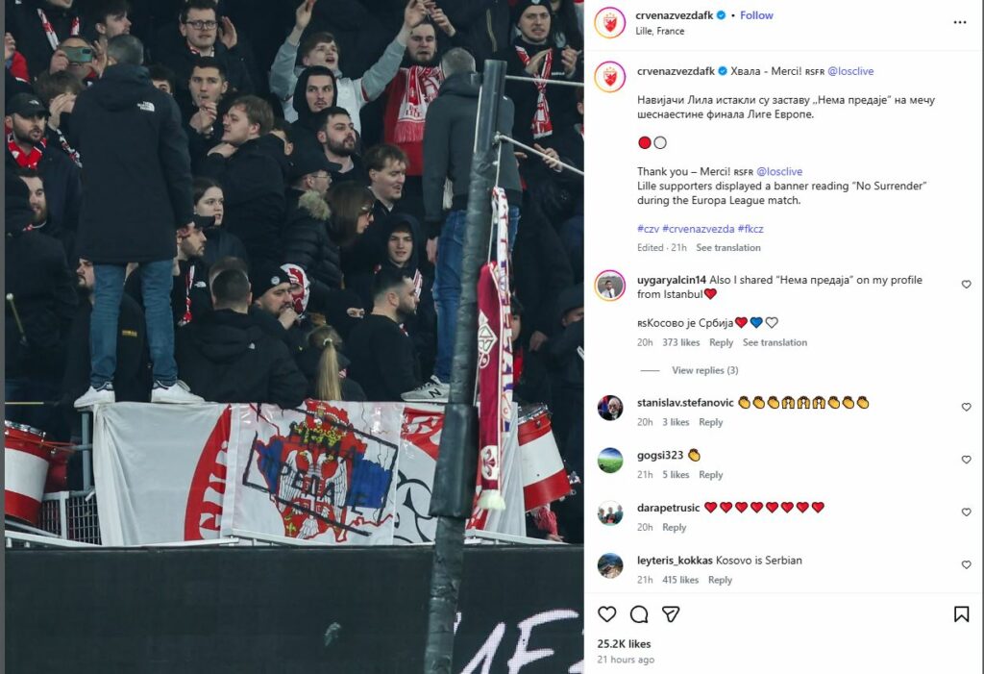See translation of the caption
Viewport: 984px width, 674px height.
click(x=728, y=247)
